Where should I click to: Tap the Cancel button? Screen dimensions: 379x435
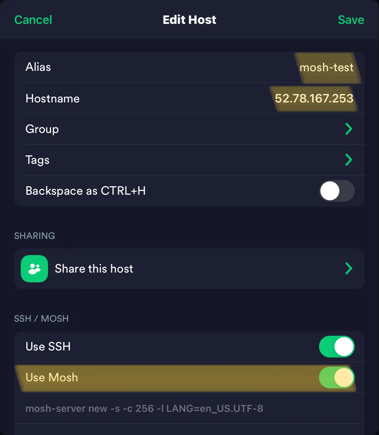point(33,20)
